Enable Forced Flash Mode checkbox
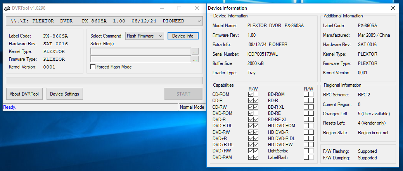Screen dimensions: 403x171 [x=93, y=67]
